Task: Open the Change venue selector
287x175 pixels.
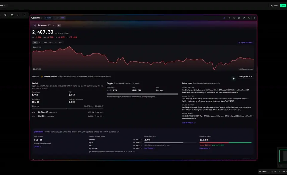Action: click(246, 77)
